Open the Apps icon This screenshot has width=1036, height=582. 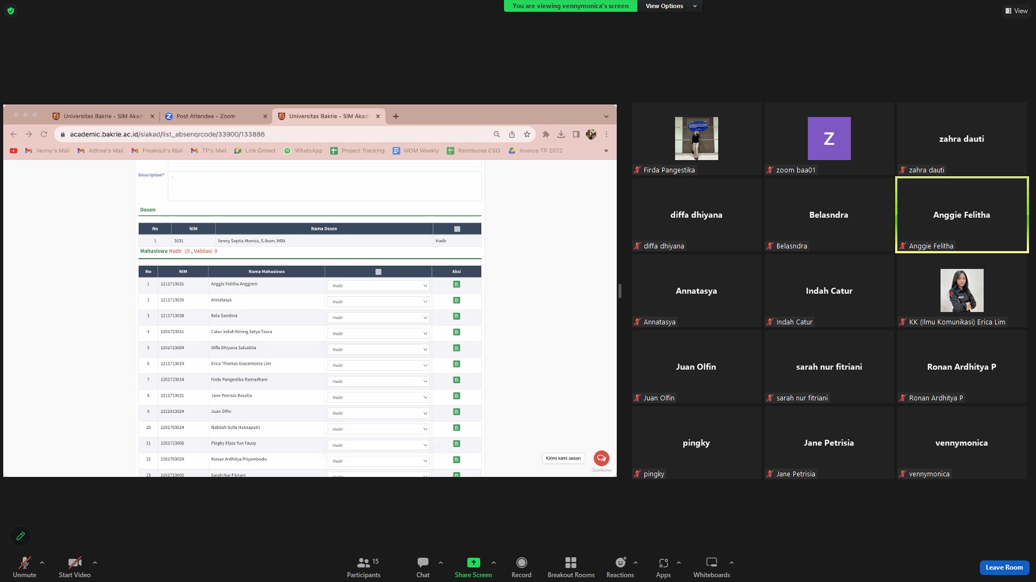tap(664, 563)
